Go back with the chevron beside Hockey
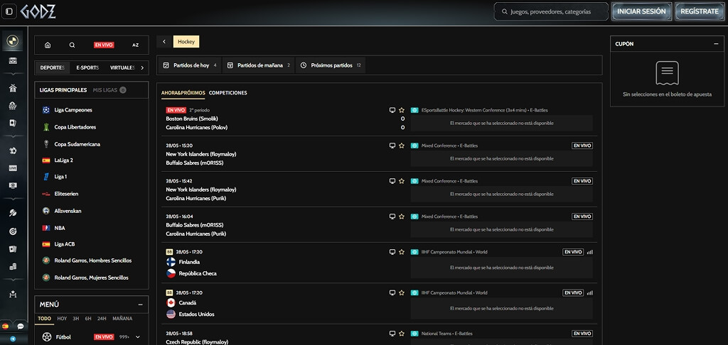728x345 pixels. click(164, 42)
